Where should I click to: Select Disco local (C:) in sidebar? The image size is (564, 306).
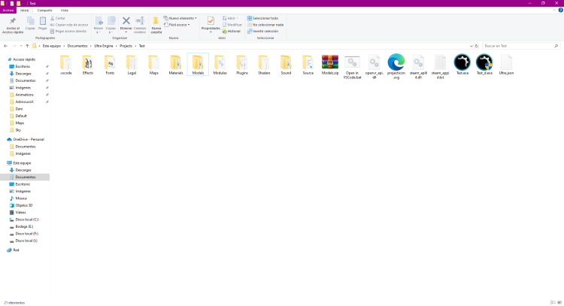(27, 220)
